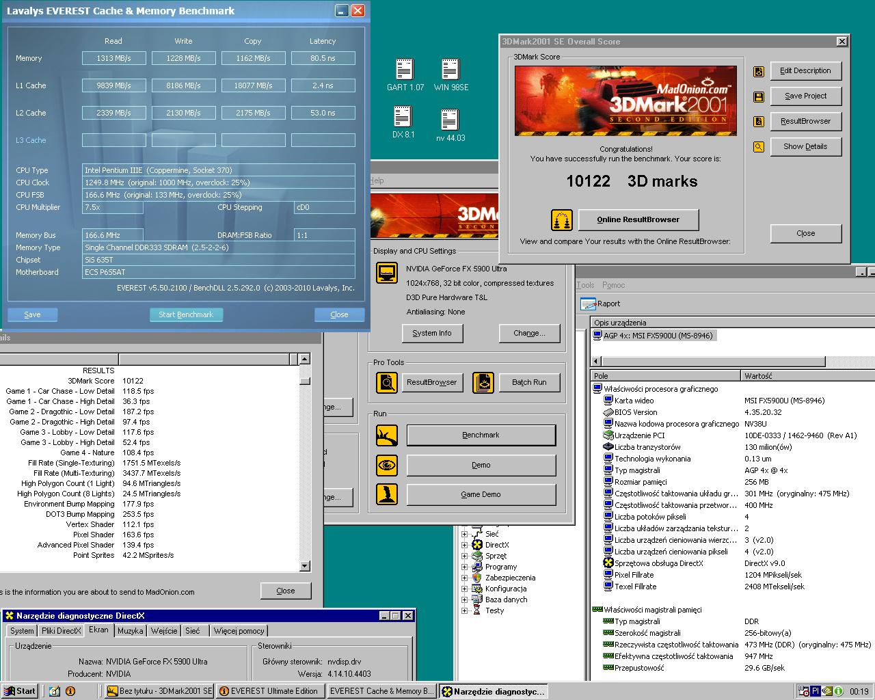Open Pomoc menu in EVEREST window

pos(613,285)
